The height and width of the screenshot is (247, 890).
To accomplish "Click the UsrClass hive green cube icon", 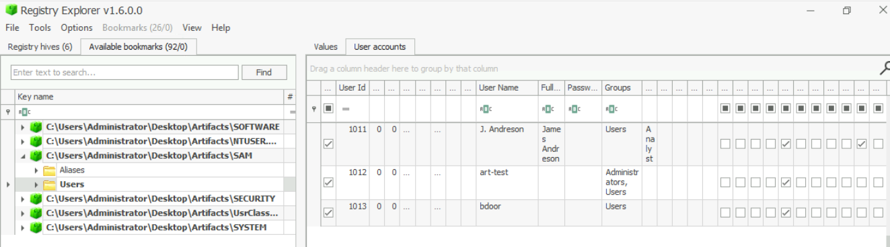I will coord(37,213).
